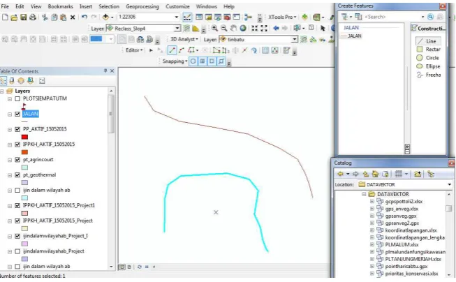Click Catalog back arrow icon
This screenshot has width=456, height=282.
(340, 174)
